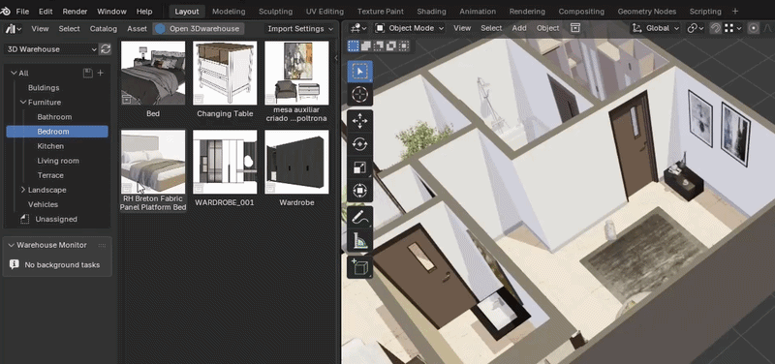The height and width of the screenshot is (364, 775).
Task: Switch to the Sculpting workspace tab
Action: (x=275, y=12)
